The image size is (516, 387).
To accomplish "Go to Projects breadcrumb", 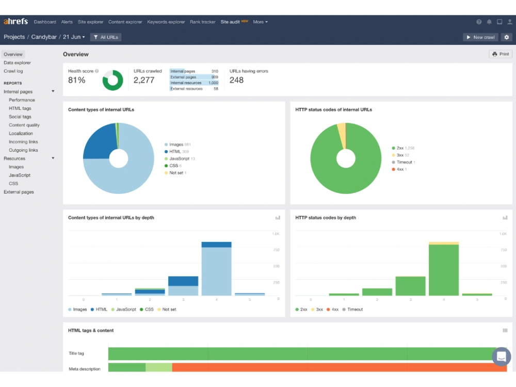I will coord(14,37).
